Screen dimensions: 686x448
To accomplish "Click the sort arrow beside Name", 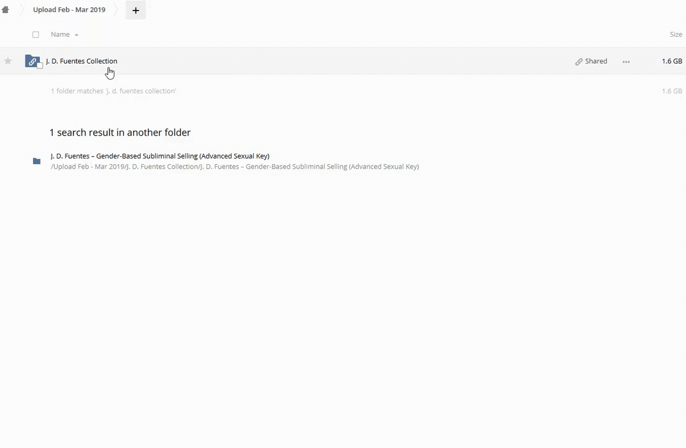I will click(x=76, y=35).
